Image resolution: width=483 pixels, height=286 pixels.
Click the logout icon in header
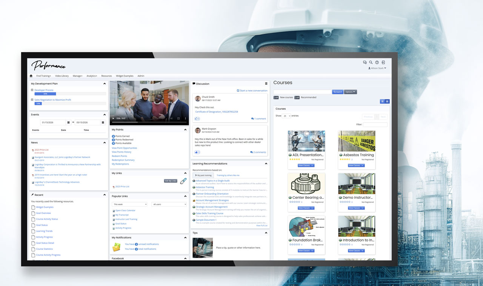[x=383, y=62]
